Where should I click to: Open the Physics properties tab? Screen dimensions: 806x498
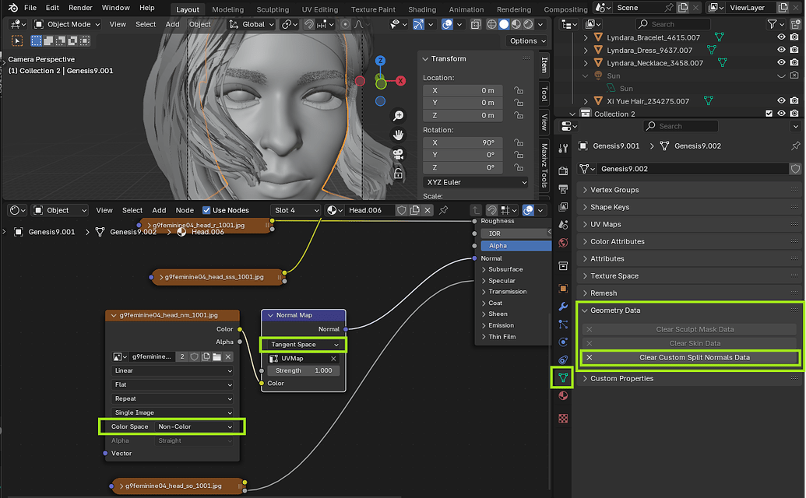[x=563, y=342]
